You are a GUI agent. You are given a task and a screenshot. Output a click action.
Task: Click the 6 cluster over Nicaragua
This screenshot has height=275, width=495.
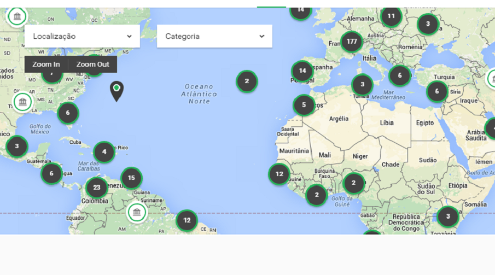click(51, 173)
